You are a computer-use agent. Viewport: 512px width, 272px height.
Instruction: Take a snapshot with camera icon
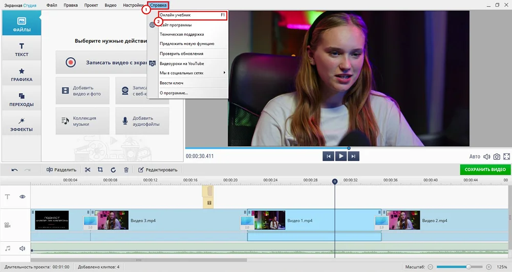[497, 156]
